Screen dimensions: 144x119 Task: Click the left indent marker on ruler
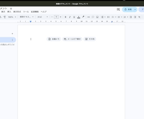click(x=31, y=22)
